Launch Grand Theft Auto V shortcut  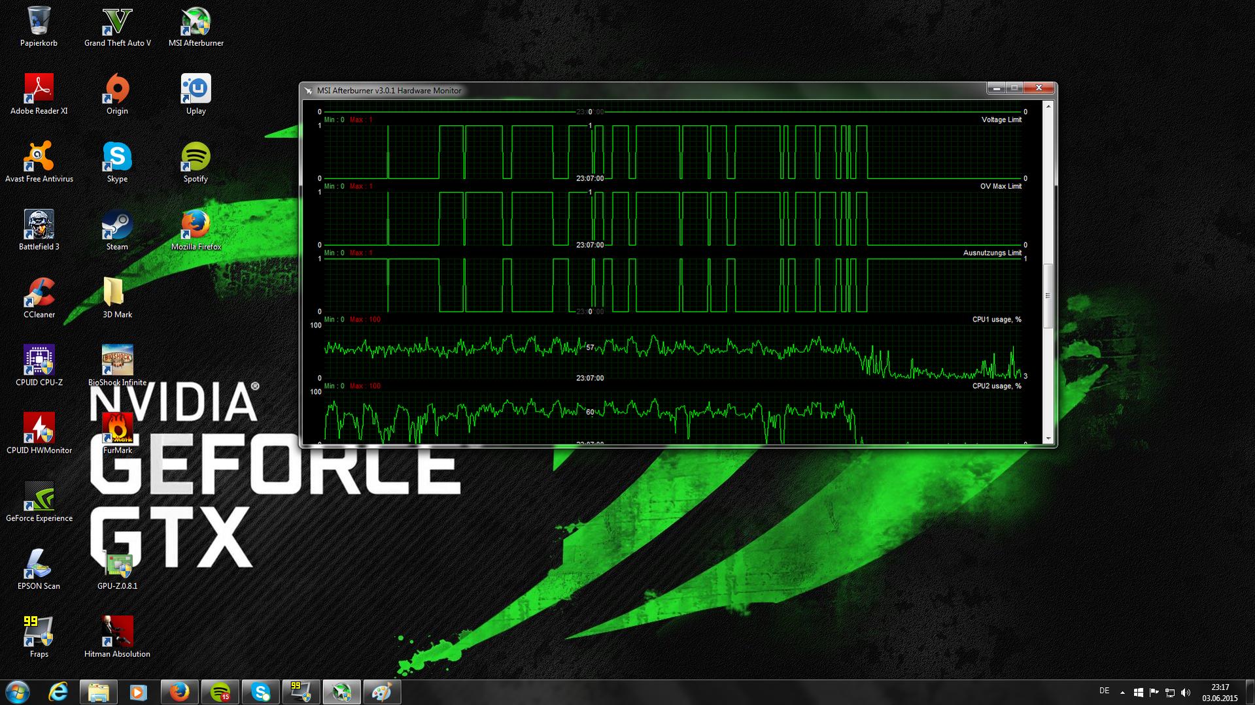(x=118, y=27)
